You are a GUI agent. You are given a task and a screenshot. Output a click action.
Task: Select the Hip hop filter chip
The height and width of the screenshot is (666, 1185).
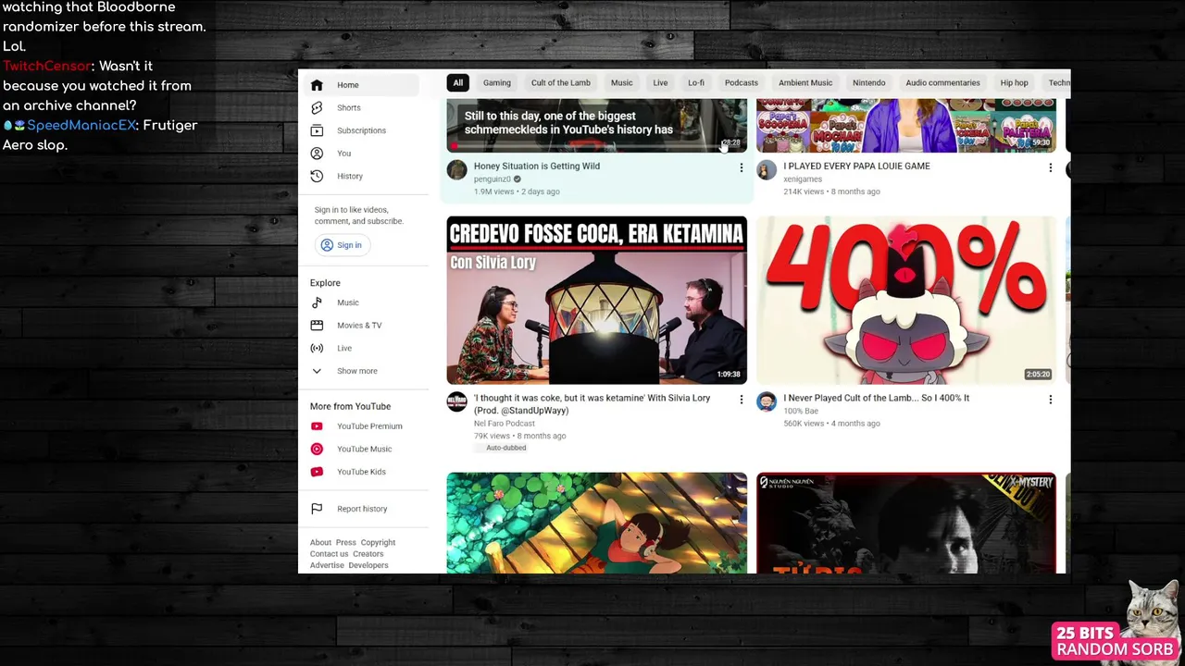(1014, 82)
